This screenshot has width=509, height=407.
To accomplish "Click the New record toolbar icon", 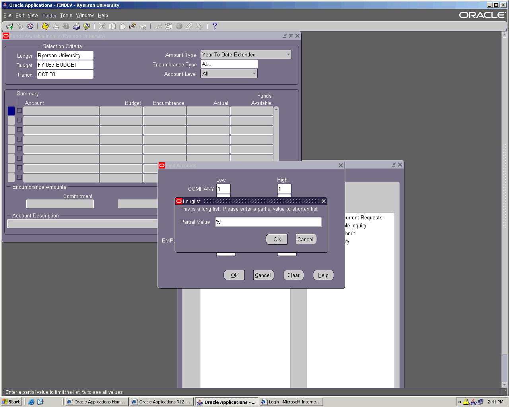I will coord(10,26).
